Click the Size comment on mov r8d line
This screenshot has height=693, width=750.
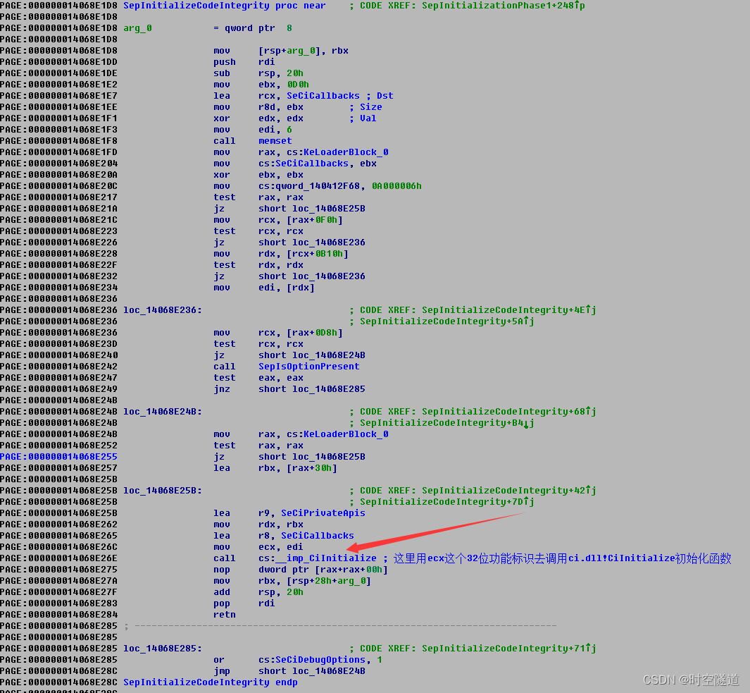[370, 107]
